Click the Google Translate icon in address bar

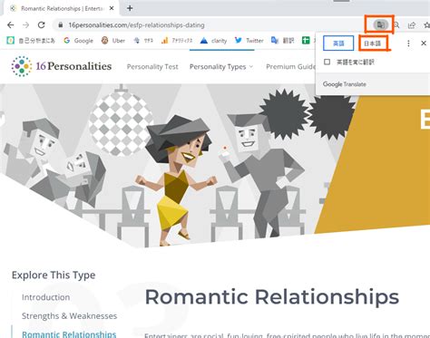tap(380, 24)
